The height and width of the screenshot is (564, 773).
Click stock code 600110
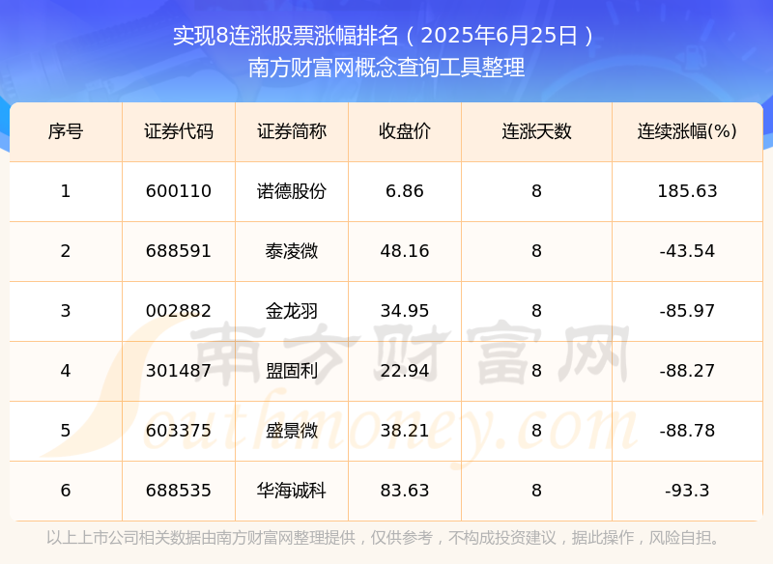179,191
